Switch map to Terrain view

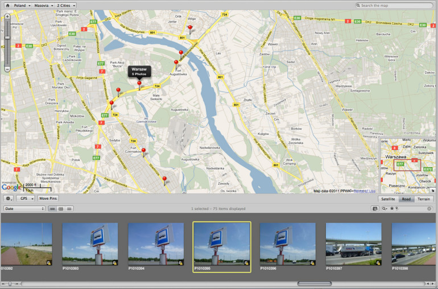pos(423,199)
